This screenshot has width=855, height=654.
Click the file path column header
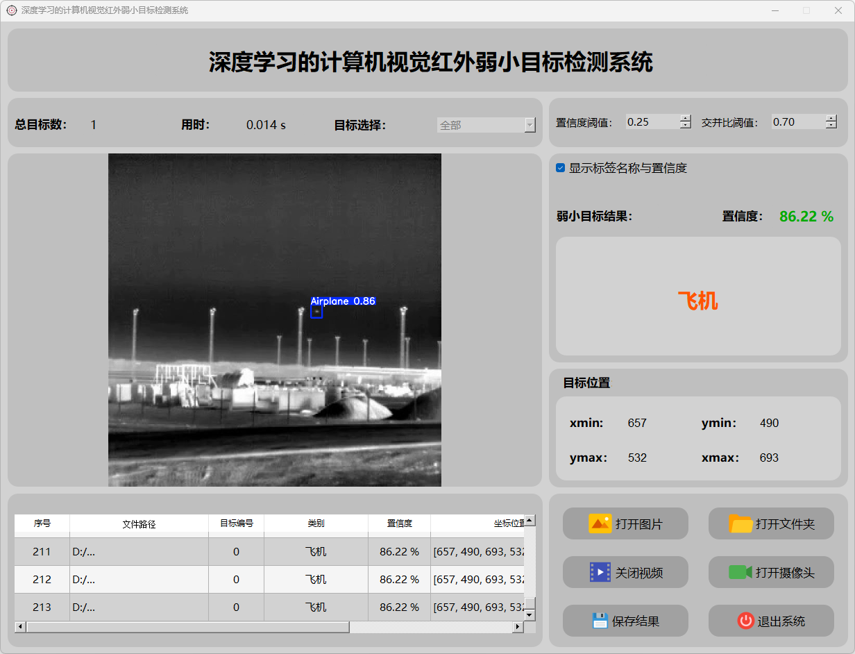139,523
